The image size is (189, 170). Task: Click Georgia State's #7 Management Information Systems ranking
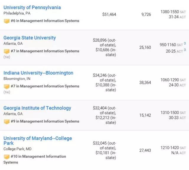tap(48, 51)
